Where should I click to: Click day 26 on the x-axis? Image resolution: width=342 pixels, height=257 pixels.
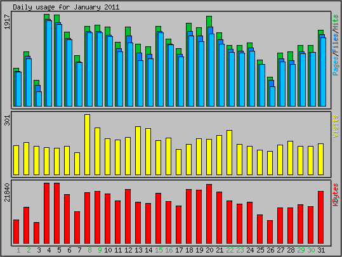(270, 250)
